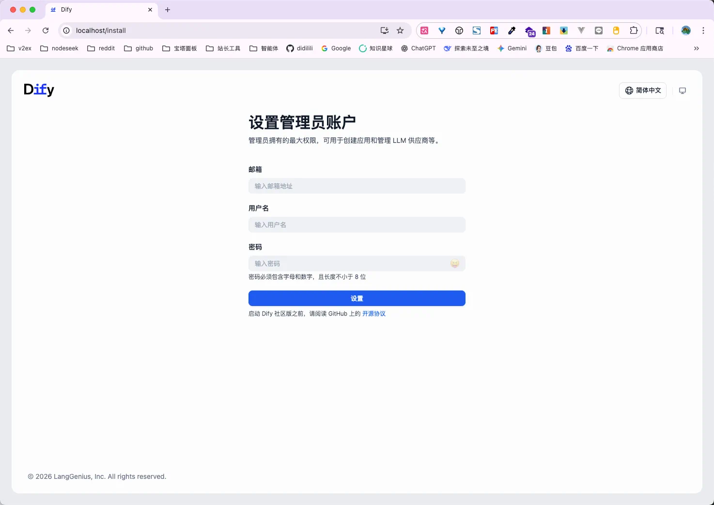Open the 宝塔面板 bookmarks folder
Screen dimensions: 714x505
(180, 48)
